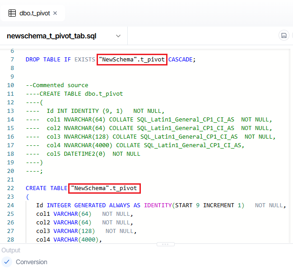The height and width of the screenshot is (270, 293).
Task: Close the dbo.t_pivot tab
Action: click(x=55, y=13)
